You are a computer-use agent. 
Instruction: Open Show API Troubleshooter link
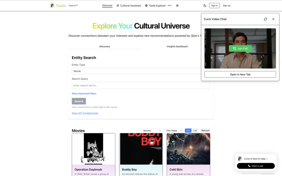pyautogui.click(x=85, y=113)
